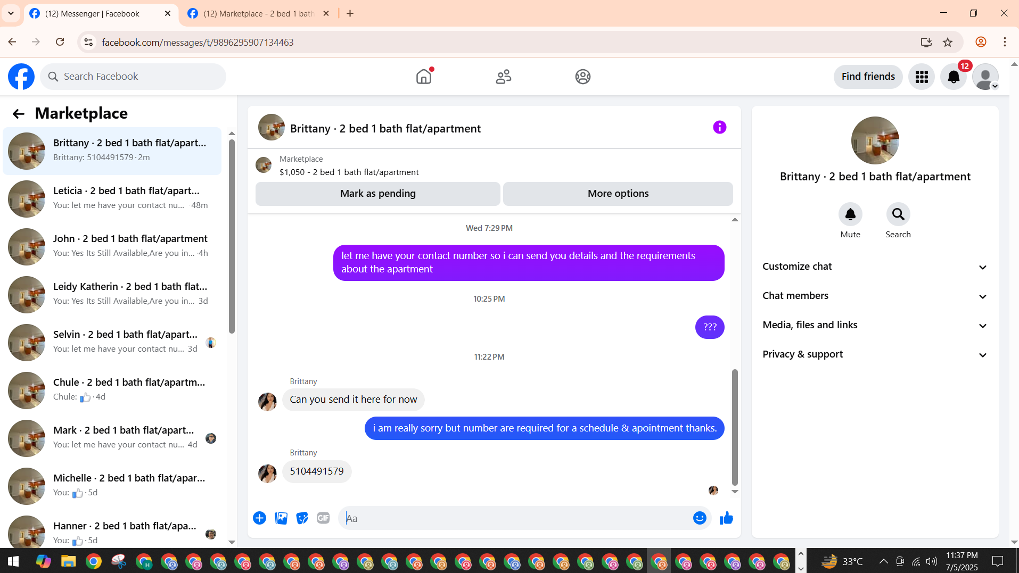Expand Privacy & support section

coord(875,354)
